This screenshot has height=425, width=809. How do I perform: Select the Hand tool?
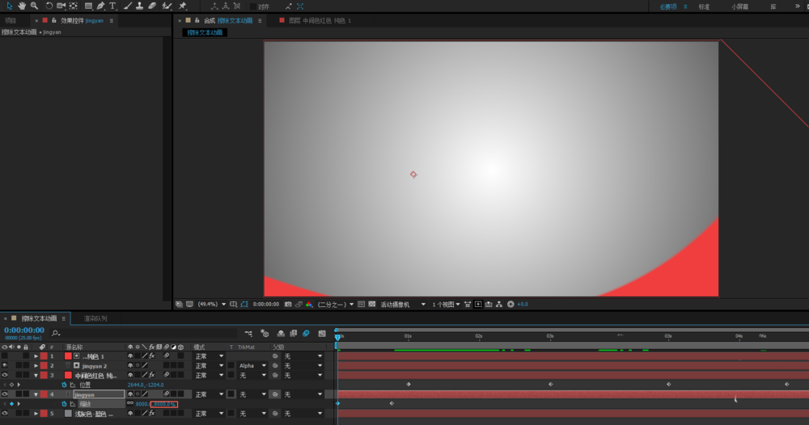(22, 6)
